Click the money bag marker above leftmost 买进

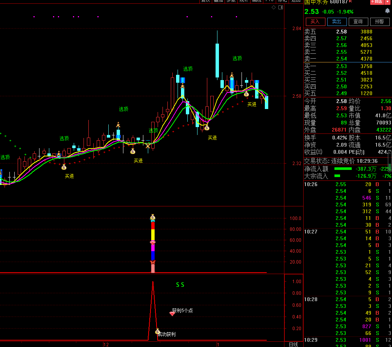click(x=64, y=167)
